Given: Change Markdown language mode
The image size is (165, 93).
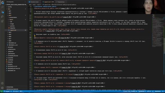Looking at the screenshot, I should (158, 91).
